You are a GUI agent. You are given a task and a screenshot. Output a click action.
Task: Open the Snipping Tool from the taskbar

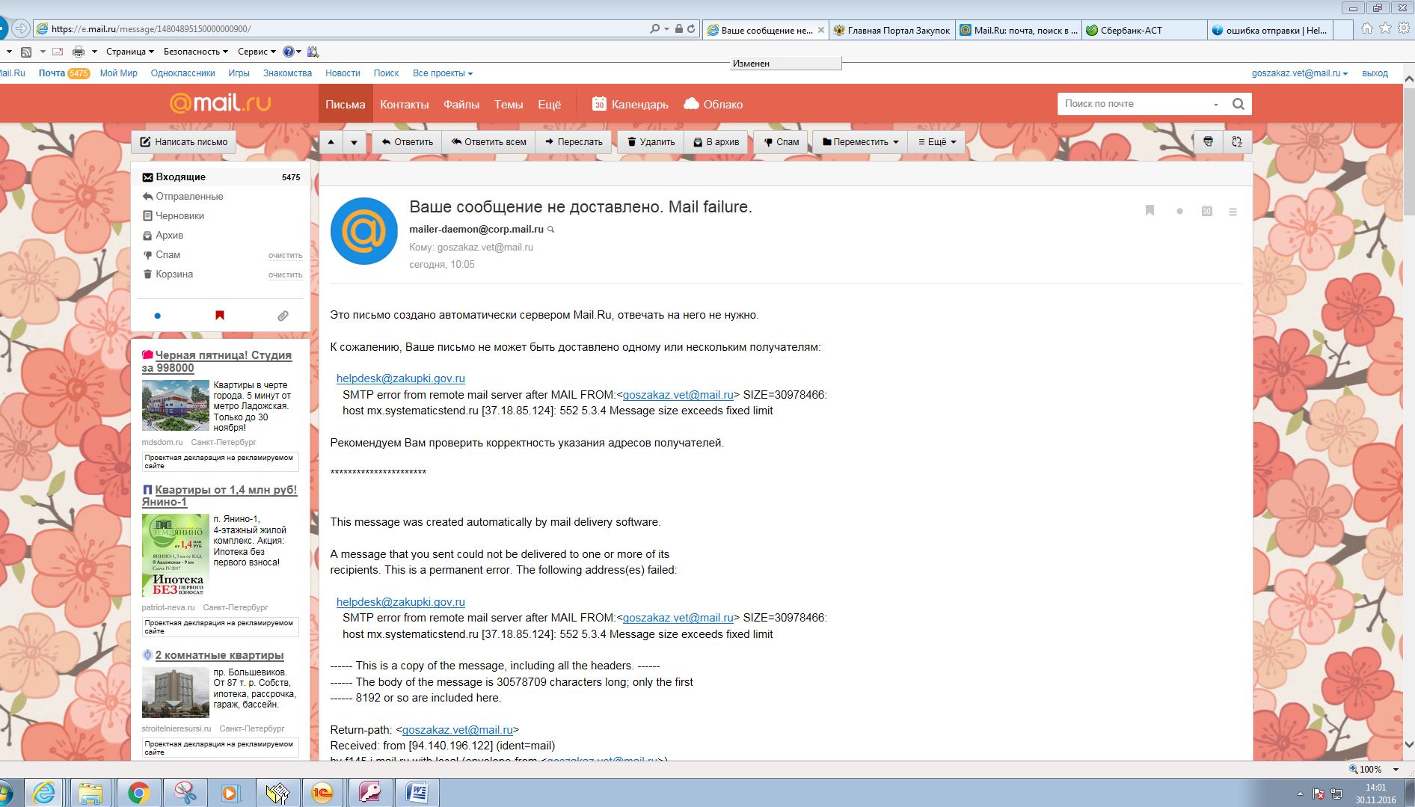[185, 793]
